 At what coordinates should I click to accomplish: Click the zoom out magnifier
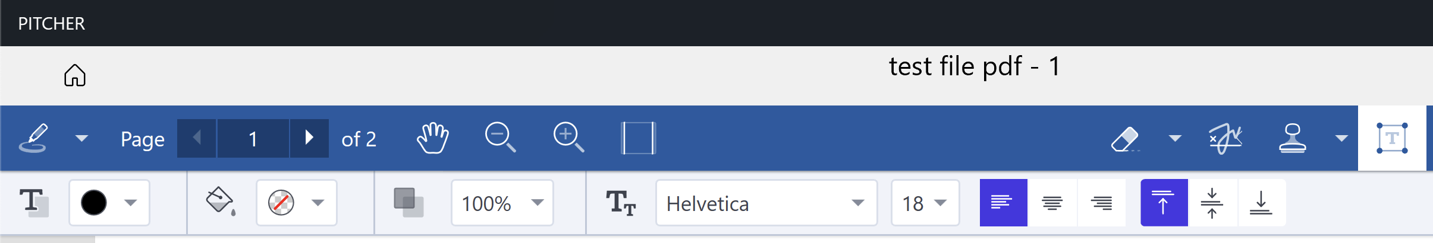coord(500,138)
